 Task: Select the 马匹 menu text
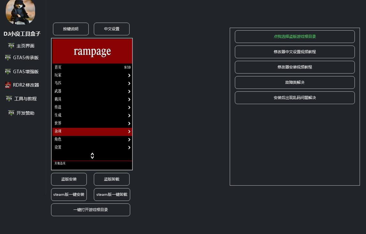pyautogui.click(x=58, y=83)
